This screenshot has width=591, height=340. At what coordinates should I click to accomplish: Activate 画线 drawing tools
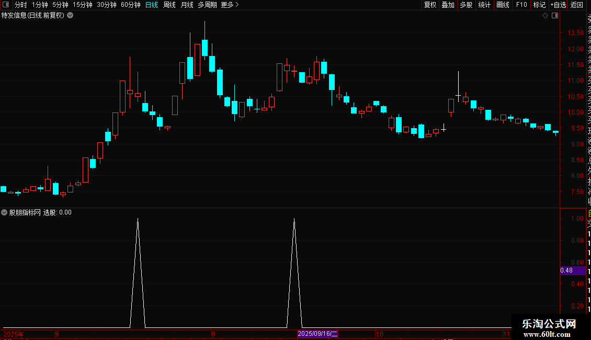[x=503, y=5]
